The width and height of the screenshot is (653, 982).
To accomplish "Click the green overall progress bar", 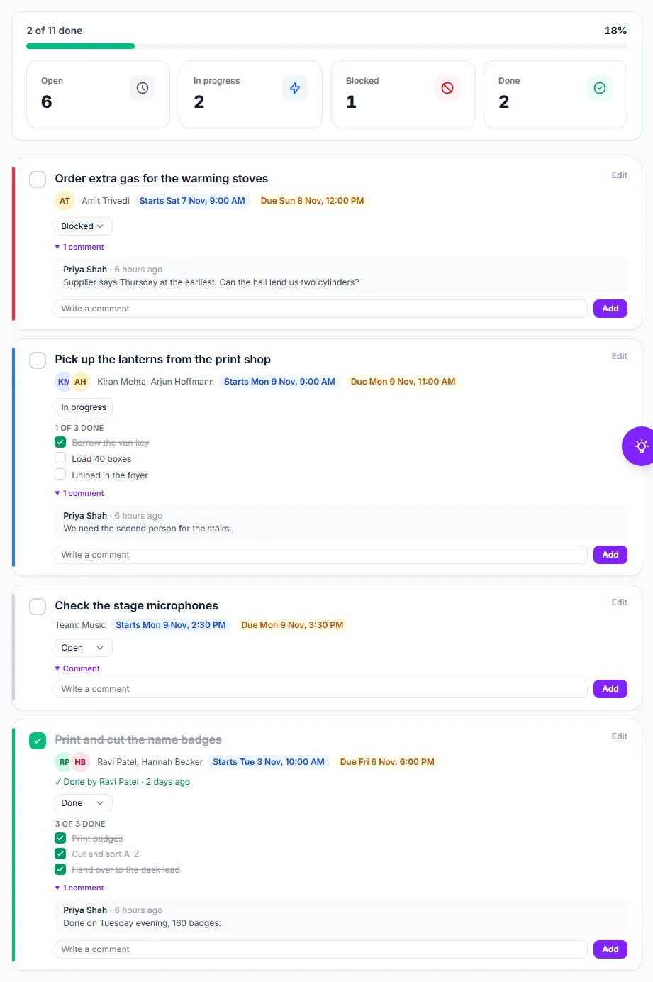I will pyautogui.click(x=80, y=46).
